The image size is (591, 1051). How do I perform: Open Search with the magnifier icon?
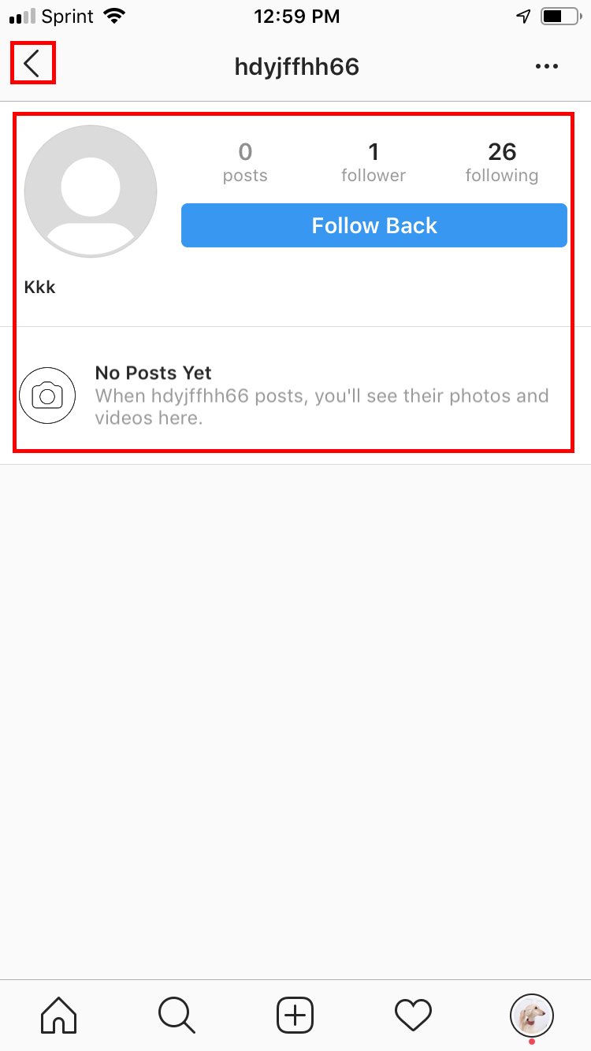pos(177,1015)
